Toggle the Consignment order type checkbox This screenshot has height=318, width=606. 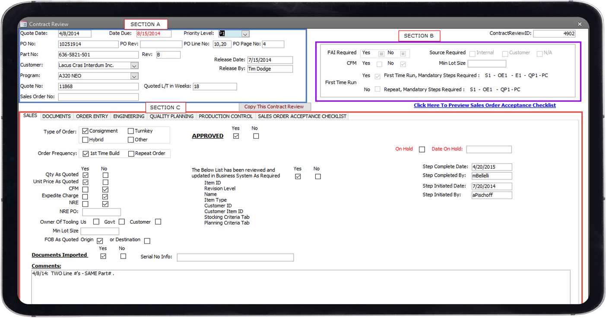(x=85, y=131)
